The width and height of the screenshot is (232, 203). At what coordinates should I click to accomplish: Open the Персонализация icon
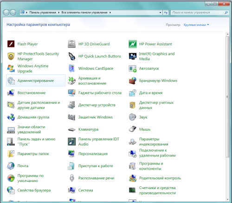71,154
